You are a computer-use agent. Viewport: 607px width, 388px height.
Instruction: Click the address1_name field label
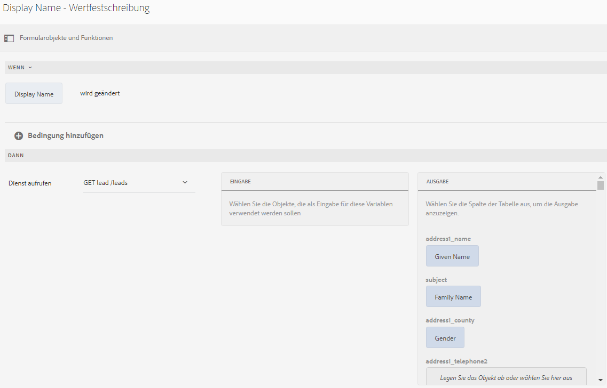[x=448, y=239]
